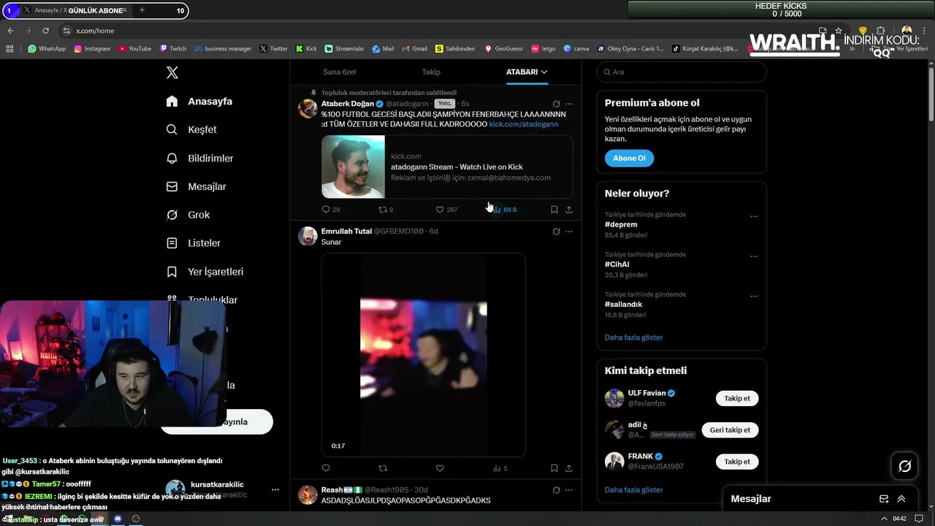Open Yer İşaretleri in the sidebar
This screenshot has width=935, height=526.
coord(205,271)
